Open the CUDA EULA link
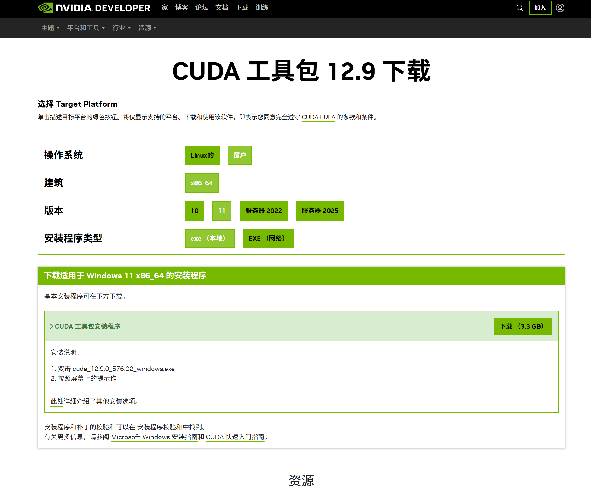The width and height of the screenshot is (591, 493). click(318, 117)
